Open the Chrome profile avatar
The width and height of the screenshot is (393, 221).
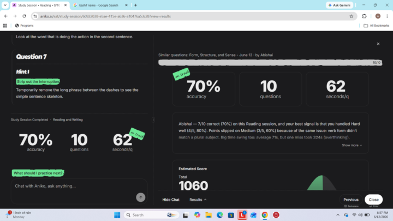click(x=378, y=16)
